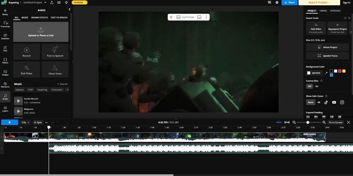This screenshot has height=176, width=353.
Task: Open the comments icon in header
Action: coord(269,3)
